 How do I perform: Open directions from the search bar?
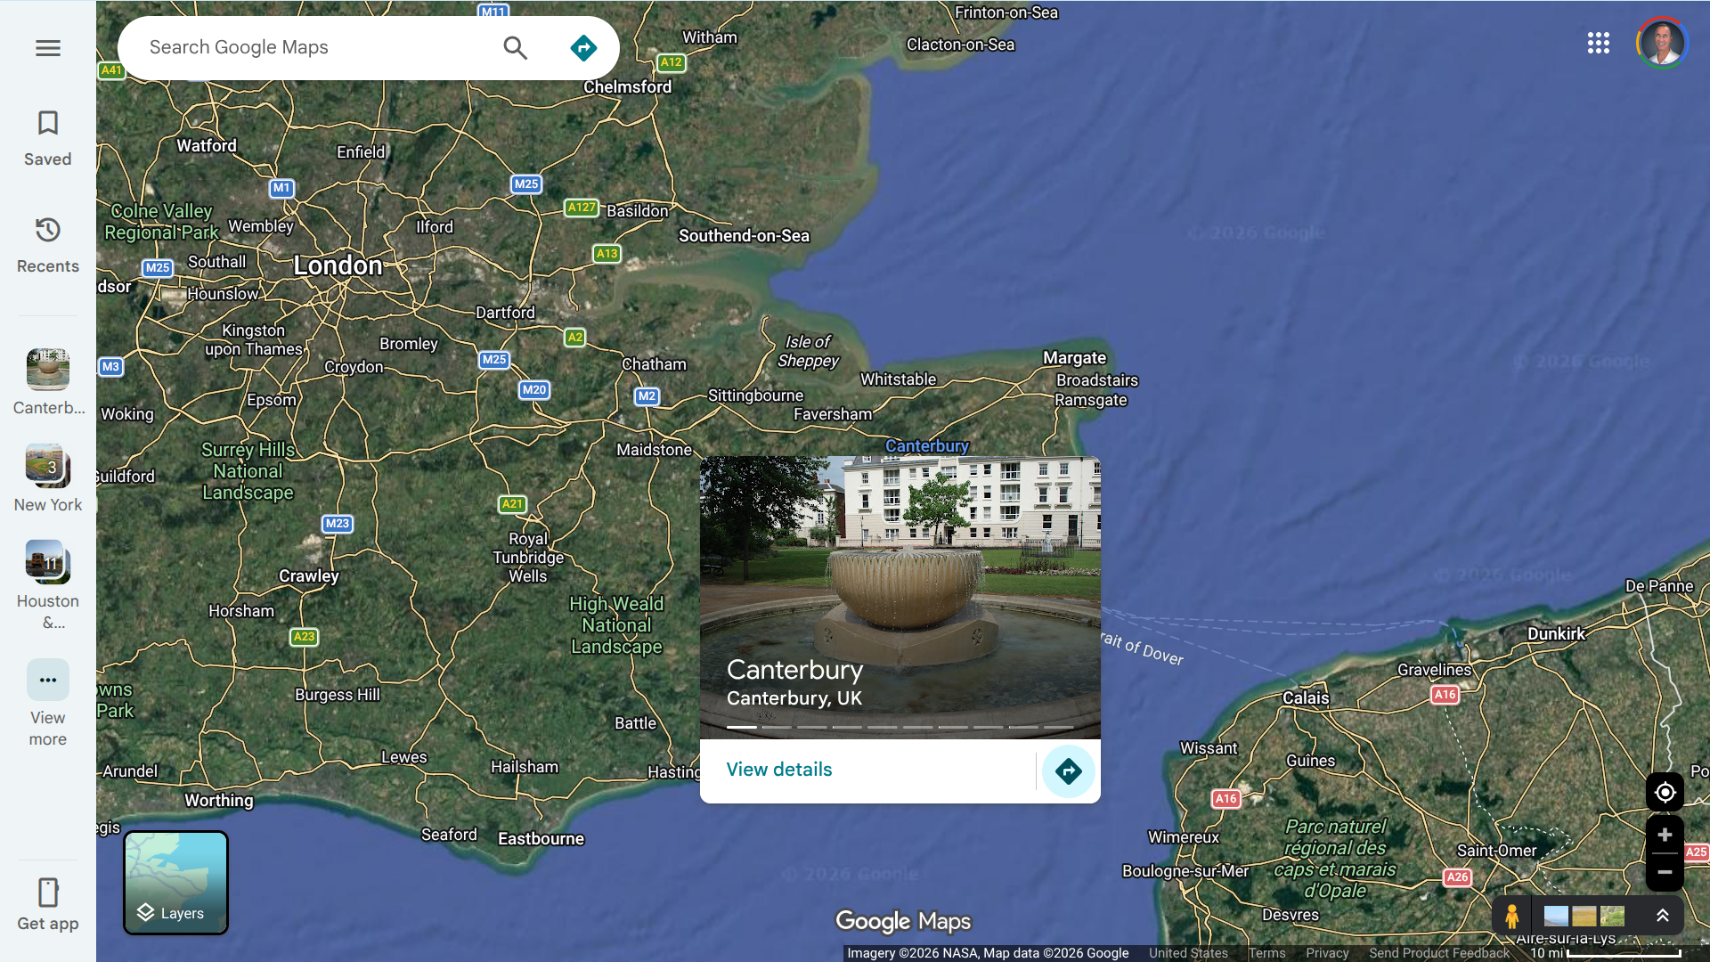coord(583,48)
